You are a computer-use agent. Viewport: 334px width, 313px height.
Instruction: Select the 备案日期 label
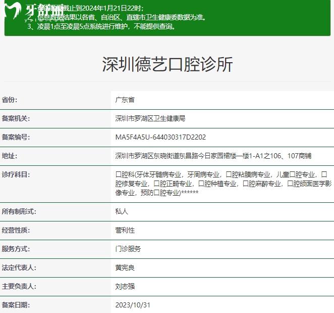point(16,305)
